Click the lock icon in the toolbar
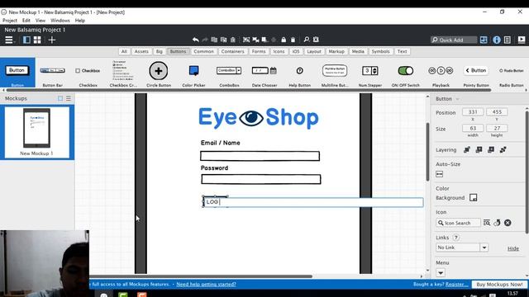 (284, 40)
